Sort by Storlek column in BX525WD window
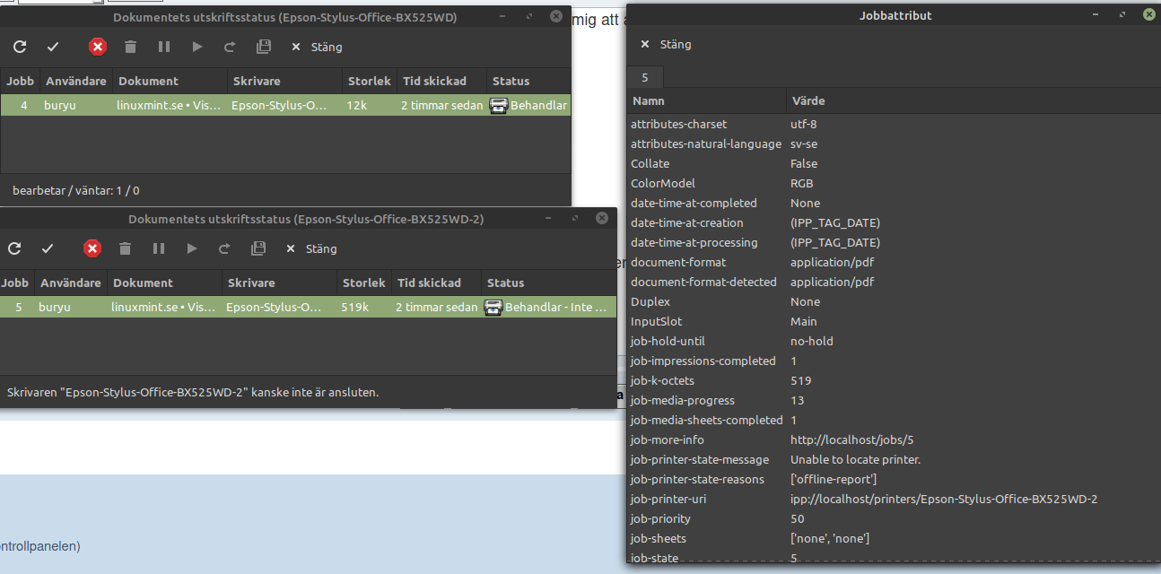This screenshot has width=1161, height=574. [x=370, y=81]
